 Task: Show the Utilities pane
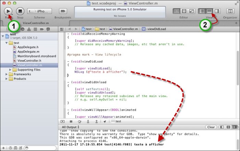[216, 11]
